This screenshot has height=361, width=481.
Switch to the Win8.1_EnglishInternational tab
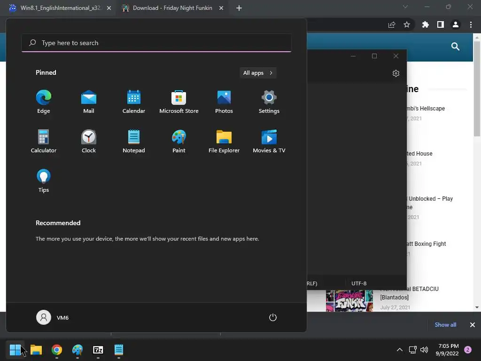(61, 8)
